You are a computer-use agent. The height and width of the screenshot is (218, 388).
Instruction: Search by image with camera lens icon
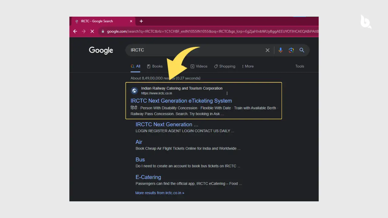click(291, 50)
